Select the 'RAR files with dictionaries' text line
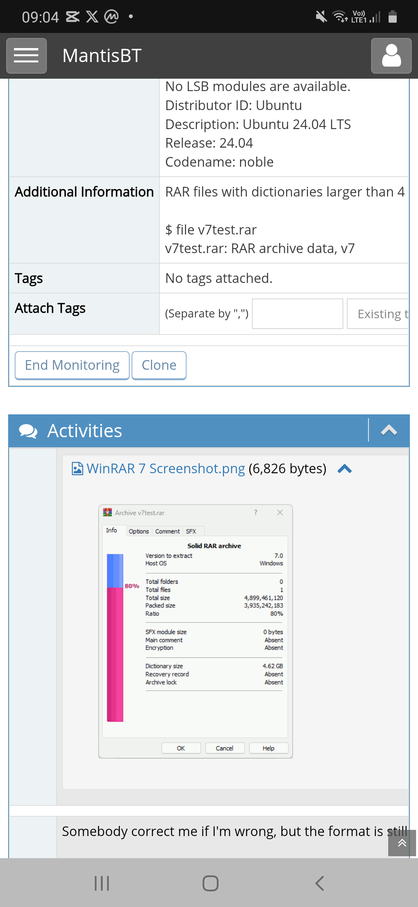 [x=285, y=192]
